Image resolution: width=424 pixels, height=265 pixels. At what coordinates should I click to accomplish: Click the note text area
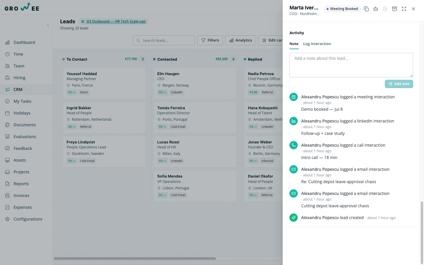(351, 65)
